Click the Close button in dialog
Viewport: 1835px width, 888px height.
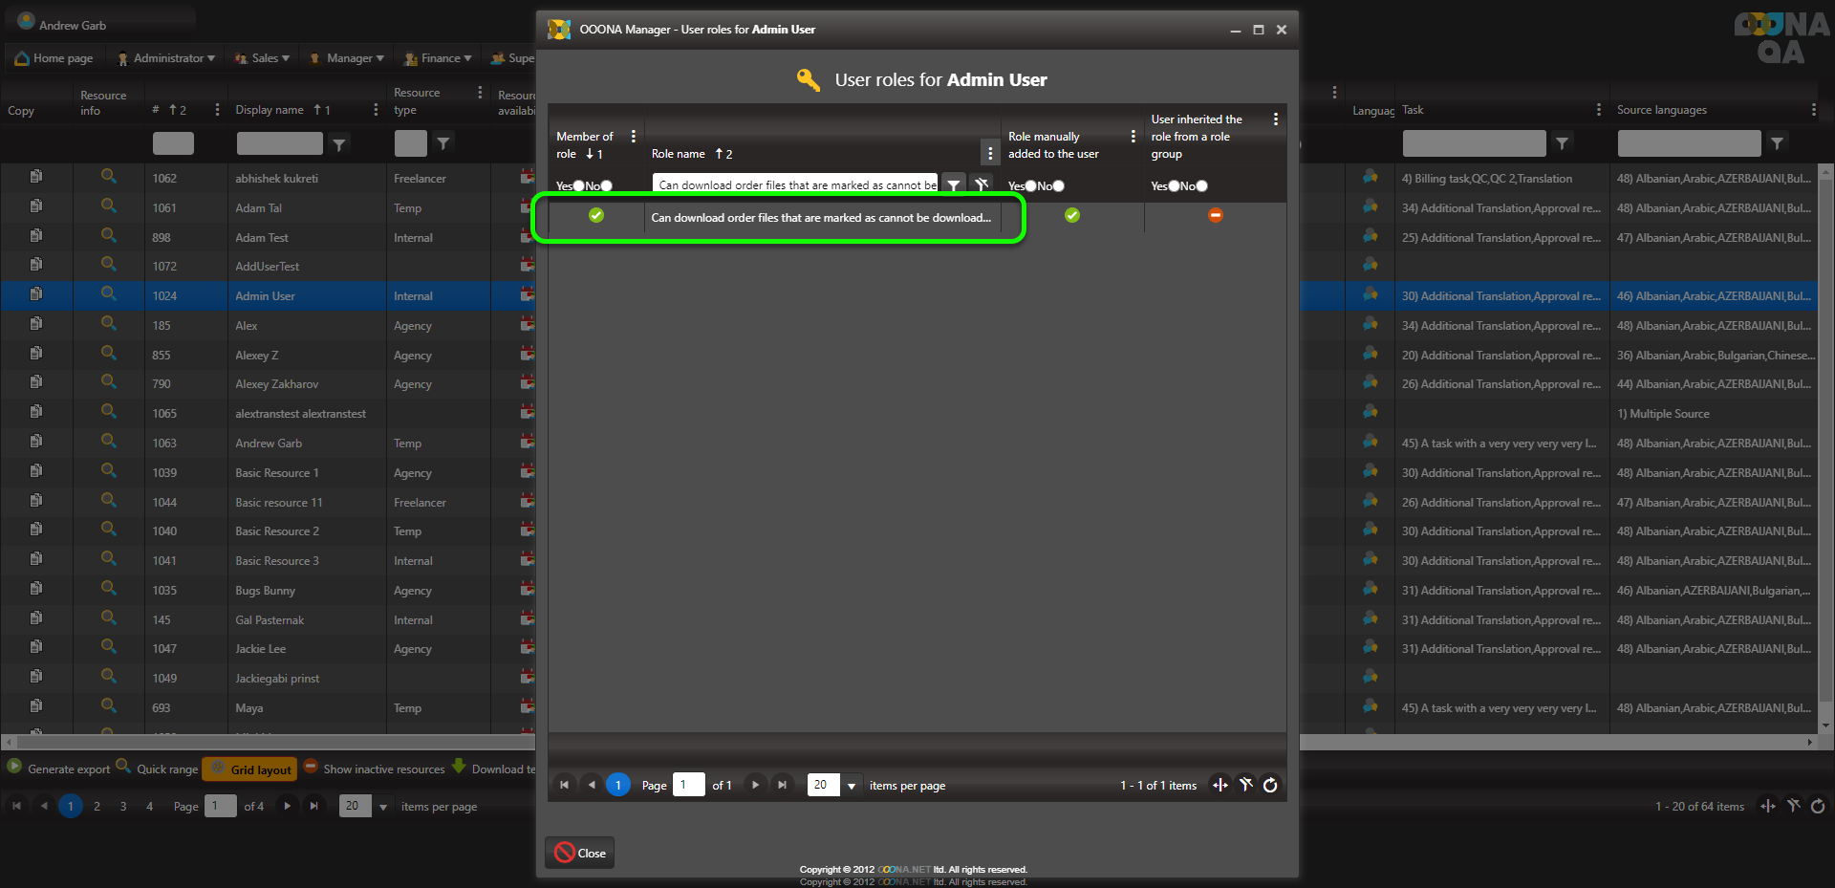(580, 853)
